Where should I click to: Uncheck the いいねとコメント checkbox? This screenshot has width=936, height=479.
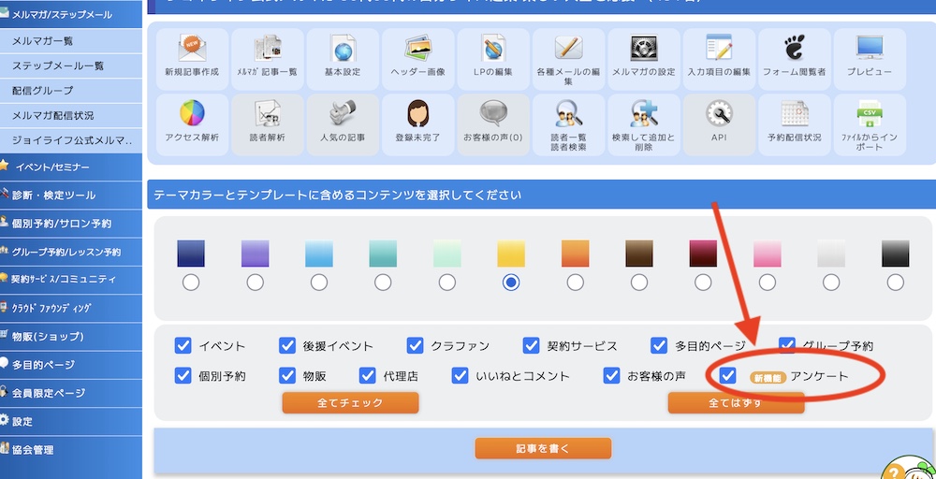coord(460,375)
